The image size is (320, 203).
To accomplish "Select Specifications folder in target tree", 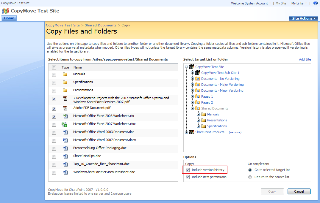I will pyautogui.click(x=217, y=126).
